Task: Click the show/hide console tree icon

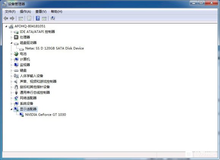Action: coord(21,18)
